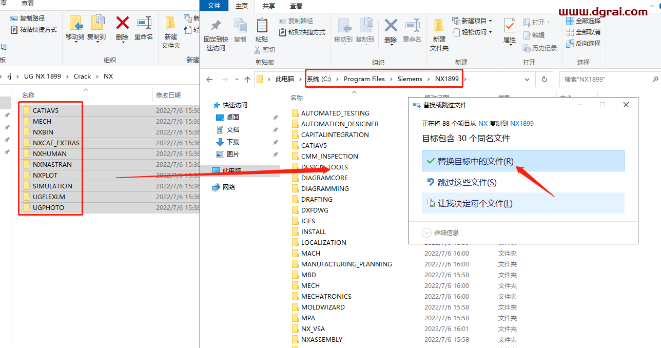661x348 pixels.
Task: Open 查看 tab in left window
Action: pyautogui.click(x=28, y=4)
